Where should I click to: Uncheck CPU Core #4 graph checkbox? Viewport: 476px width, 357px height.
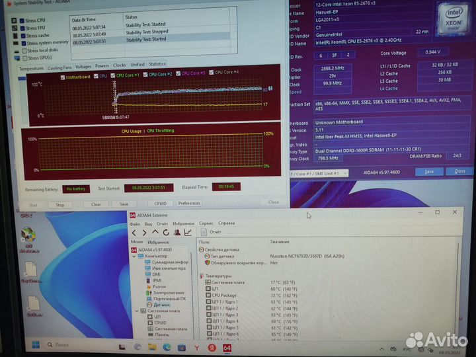(x=212, y=73)
